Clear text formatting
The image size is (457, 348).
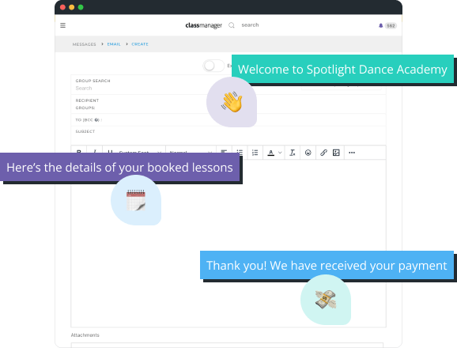tap(293, 153)
